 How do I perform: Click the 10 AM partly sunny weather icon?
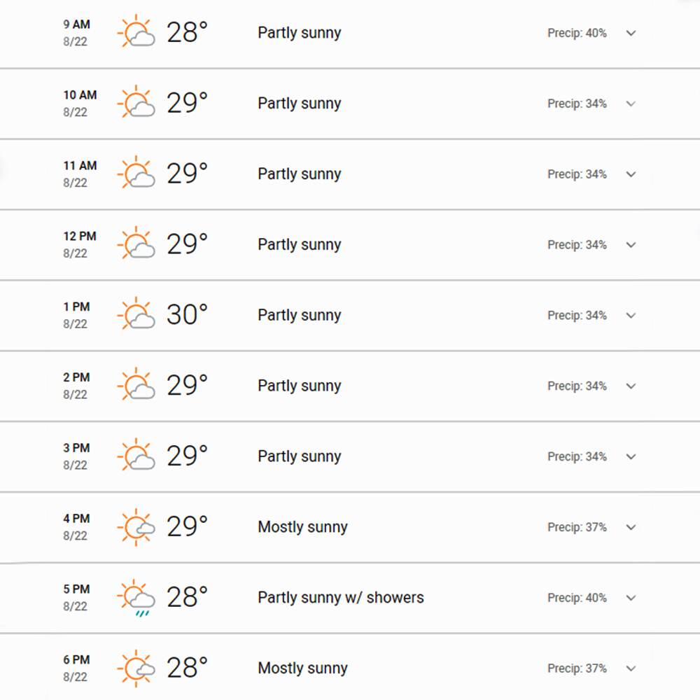(136, 101)
